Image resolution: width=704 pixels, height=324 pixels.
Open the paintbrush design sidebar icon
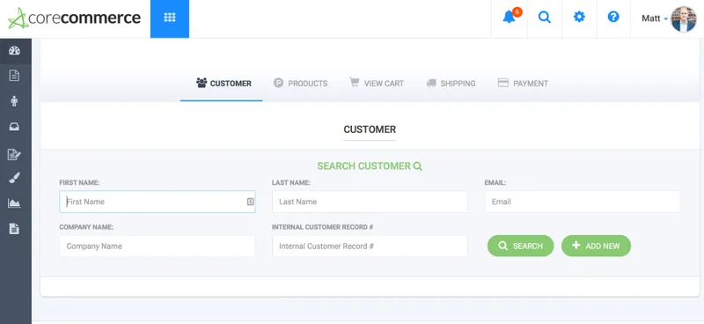coord(14,179)
